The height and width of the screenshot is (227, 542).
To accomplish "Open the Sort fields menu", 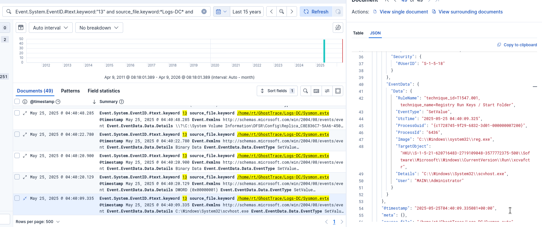I will click(x=277, y=91).
